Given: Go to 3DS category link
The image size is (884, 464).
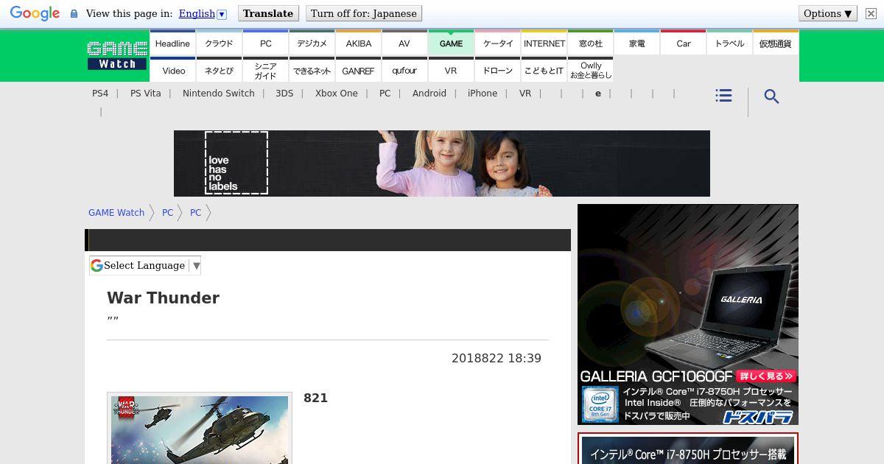Looking at the screenshot, I should pos(284,94).
